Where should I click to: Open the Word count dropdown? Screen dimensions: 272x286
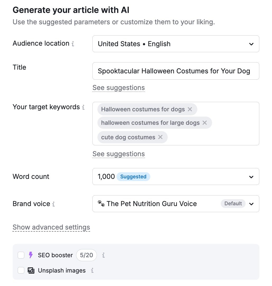coord(251,177)
